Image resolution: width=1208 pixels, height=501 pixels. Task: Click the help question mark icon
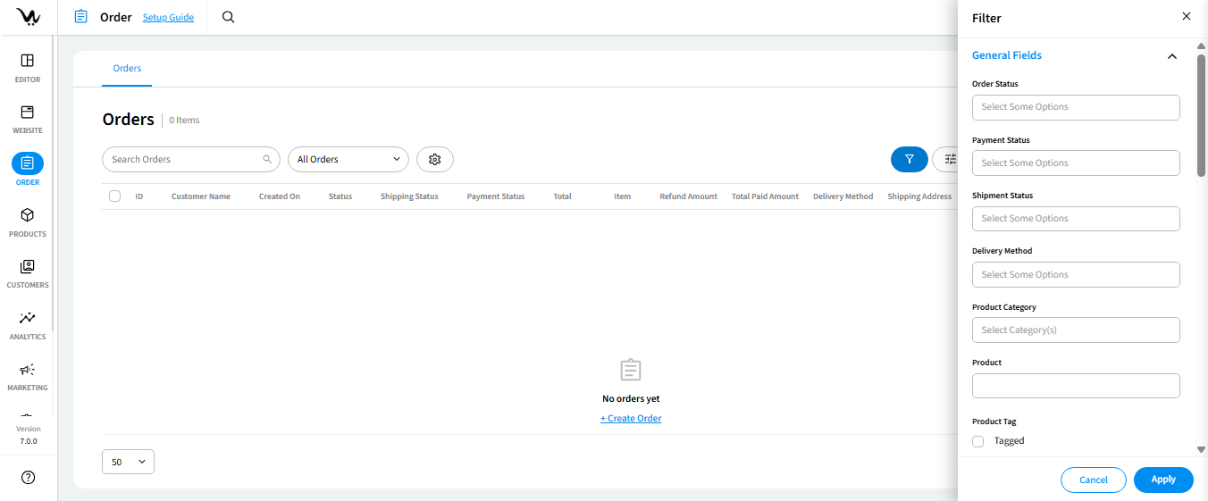(x=28, y=478)
